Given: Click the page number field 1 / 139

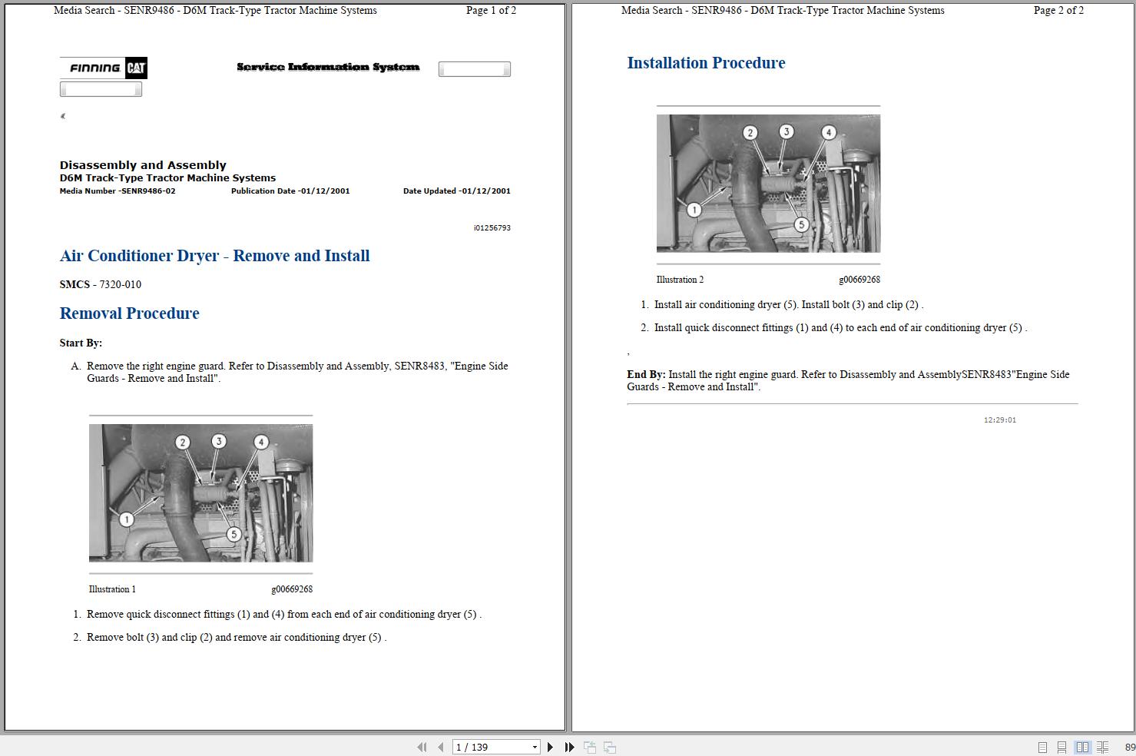Looking at the screenshot, I should [491, 747].
